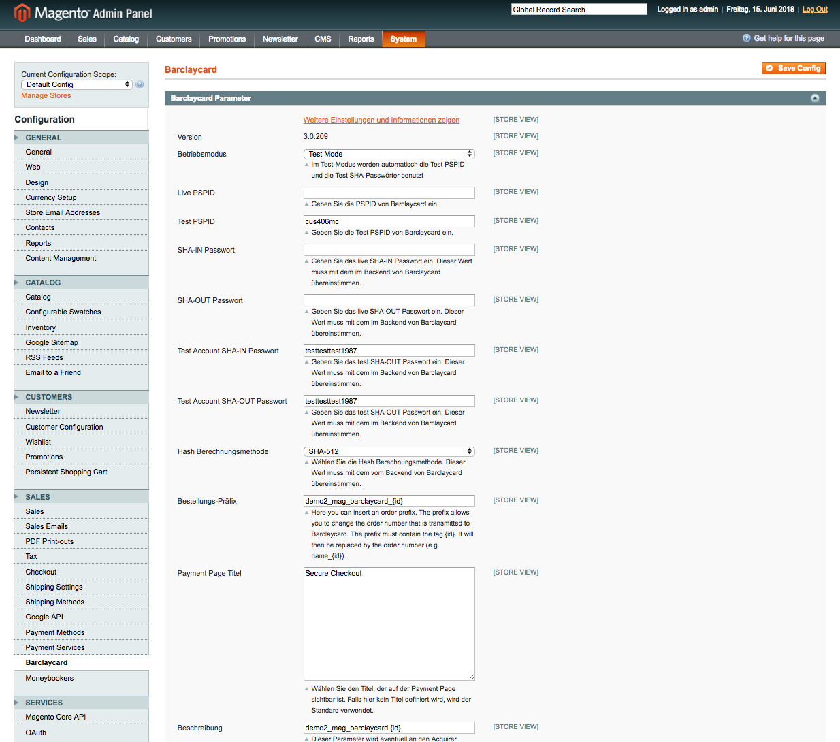Open Contacts configuration section
The image size is (840, 742).
82,227
